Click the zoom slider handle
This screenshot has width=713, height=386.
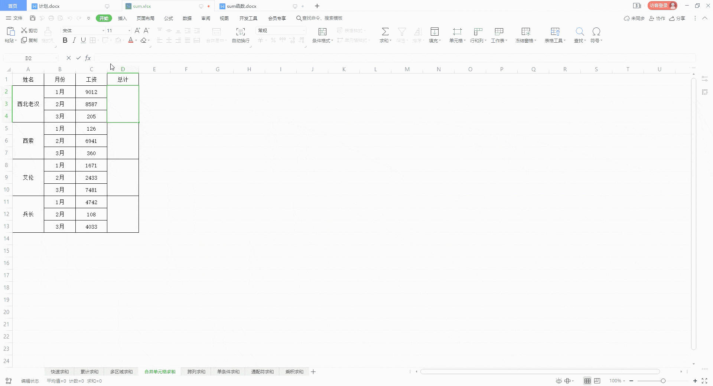[663, 381]
